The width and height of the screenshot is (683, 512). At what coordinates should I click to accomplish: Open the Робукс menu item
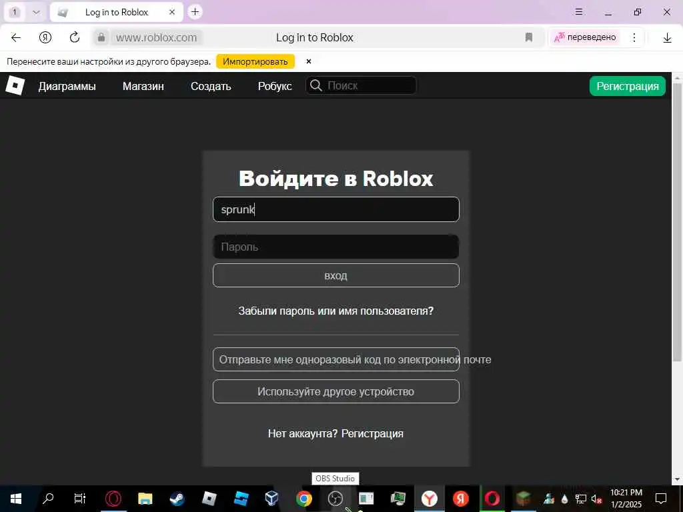(275, 86)
